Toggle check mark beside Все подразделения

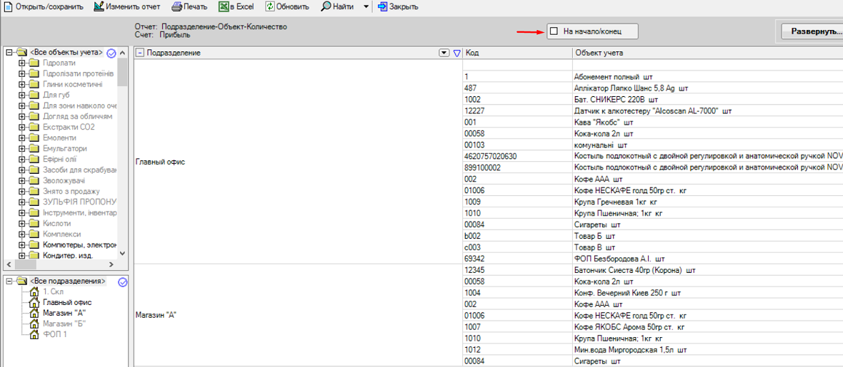(x=122, y=281)
